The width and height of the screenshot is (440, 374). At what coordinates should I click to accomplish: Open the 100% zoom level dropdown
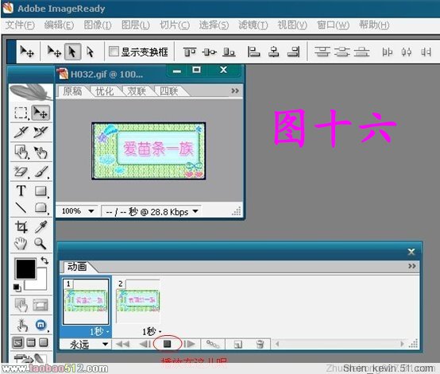tap(77, 211)
